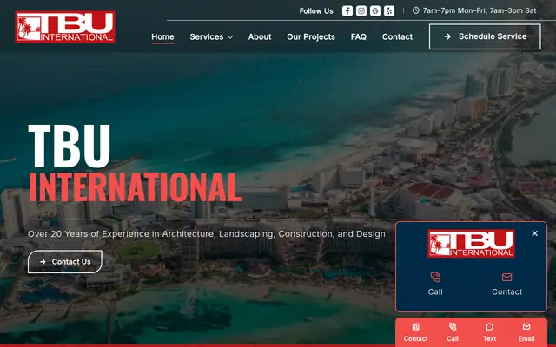This screenshot has height=347, width=556.
Task: Click the envelope icon in the popup
Action: tap(506, 277)
